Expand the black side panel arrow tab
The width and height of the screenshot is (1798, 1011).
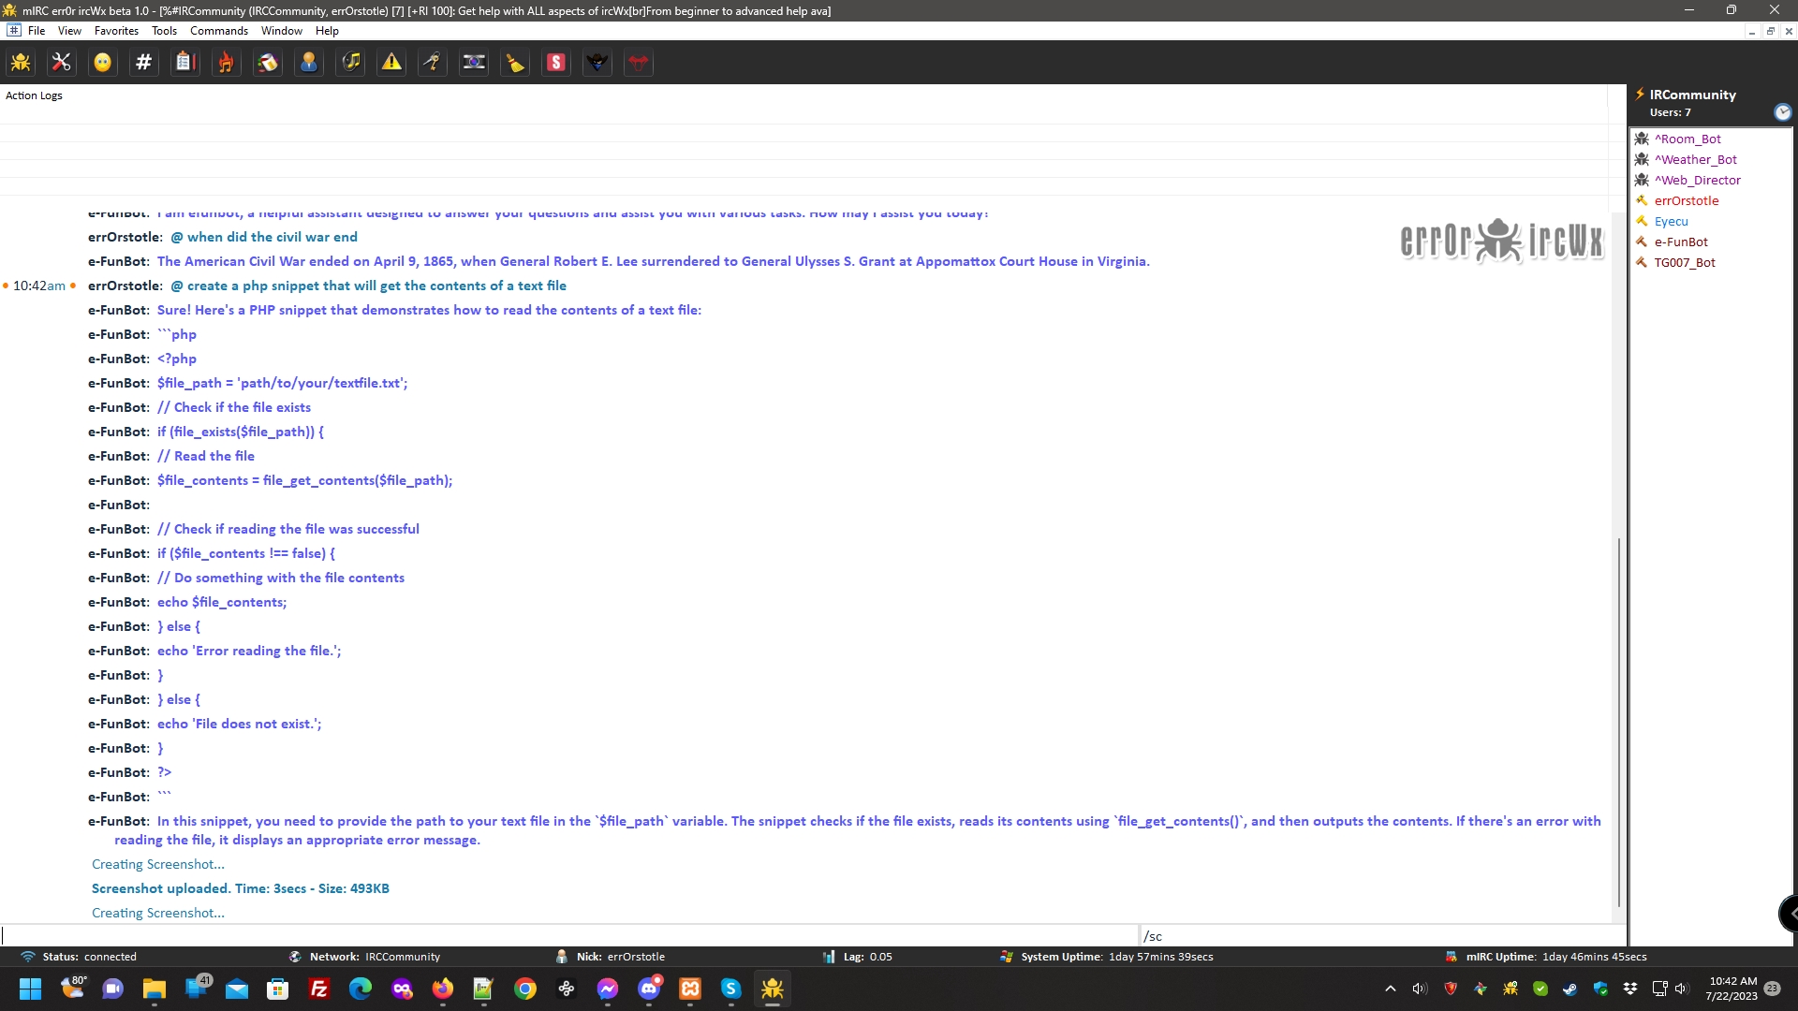(1789, 913)
